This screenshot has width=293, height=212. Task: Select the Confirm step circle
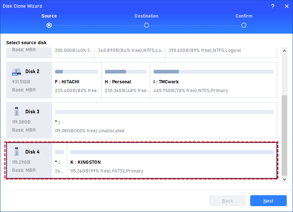point(244,25)
